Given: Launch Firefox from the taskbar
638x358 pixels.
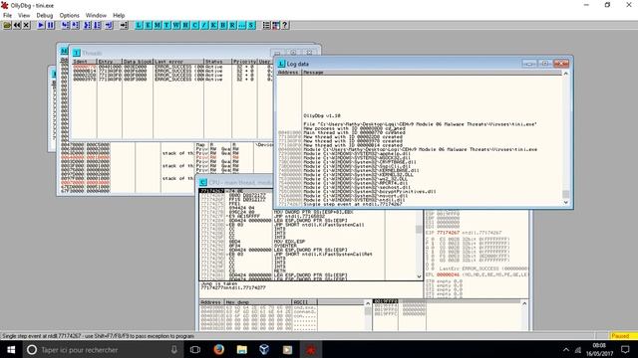Looking at the screenshot, I should pyautogui.click(x=219, y=349).
